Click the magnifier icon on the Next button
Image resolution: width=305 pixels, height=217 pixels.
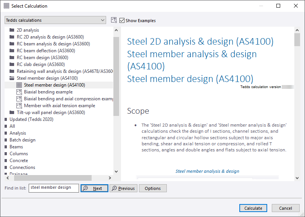pos(86,188)
